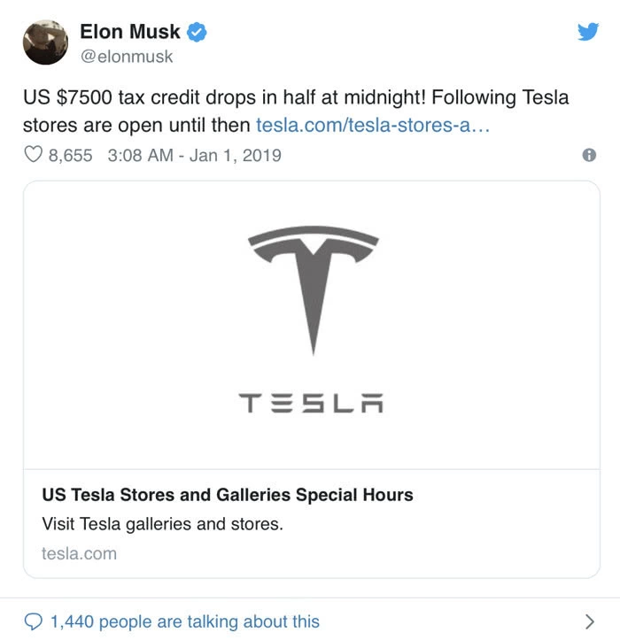Click the TESLA wordmark in the card
620x640 pixels.
pos(312,404)
